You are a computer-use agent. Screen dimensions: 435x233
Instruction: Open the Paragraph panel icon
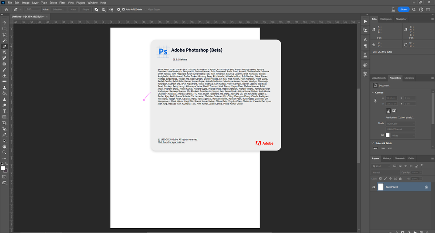(x=365, y=46)
